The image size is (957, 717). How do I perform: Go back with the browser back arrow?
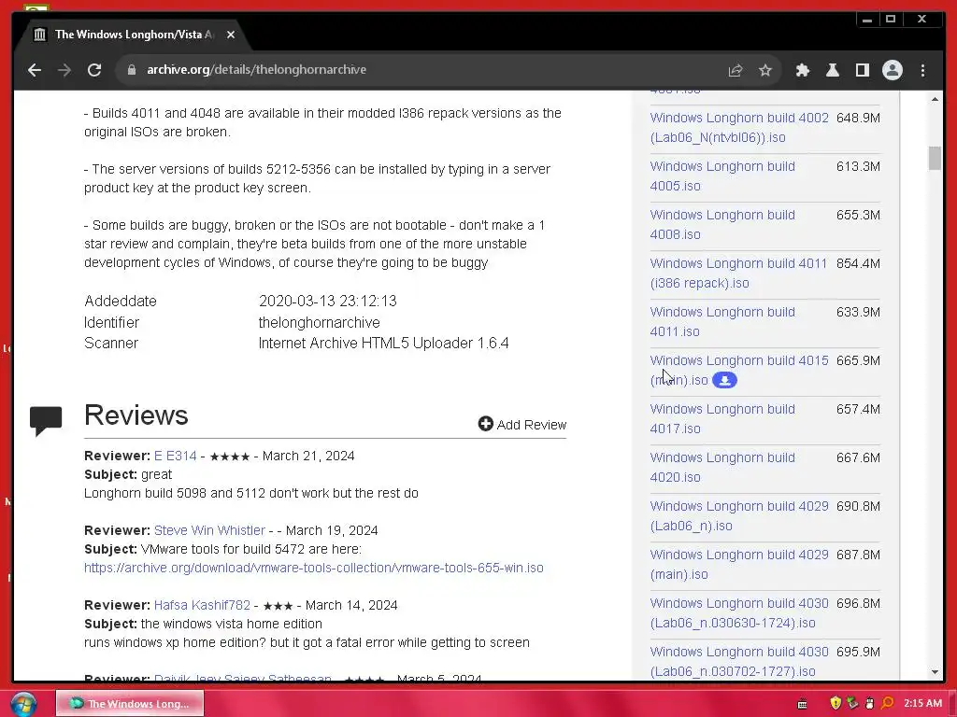pyautogui.click(x=35, y=70)
